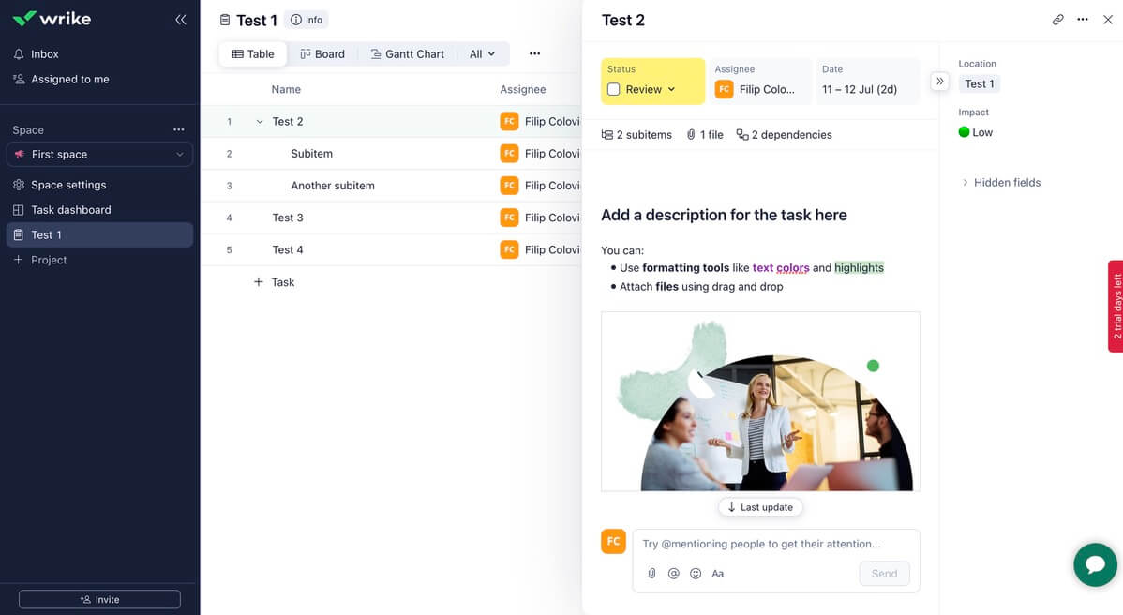Image resolution: width=1123 pixels, height=615 pixels.
Task: Open the view toolbar three-dot menu
Action: point(534,53)
